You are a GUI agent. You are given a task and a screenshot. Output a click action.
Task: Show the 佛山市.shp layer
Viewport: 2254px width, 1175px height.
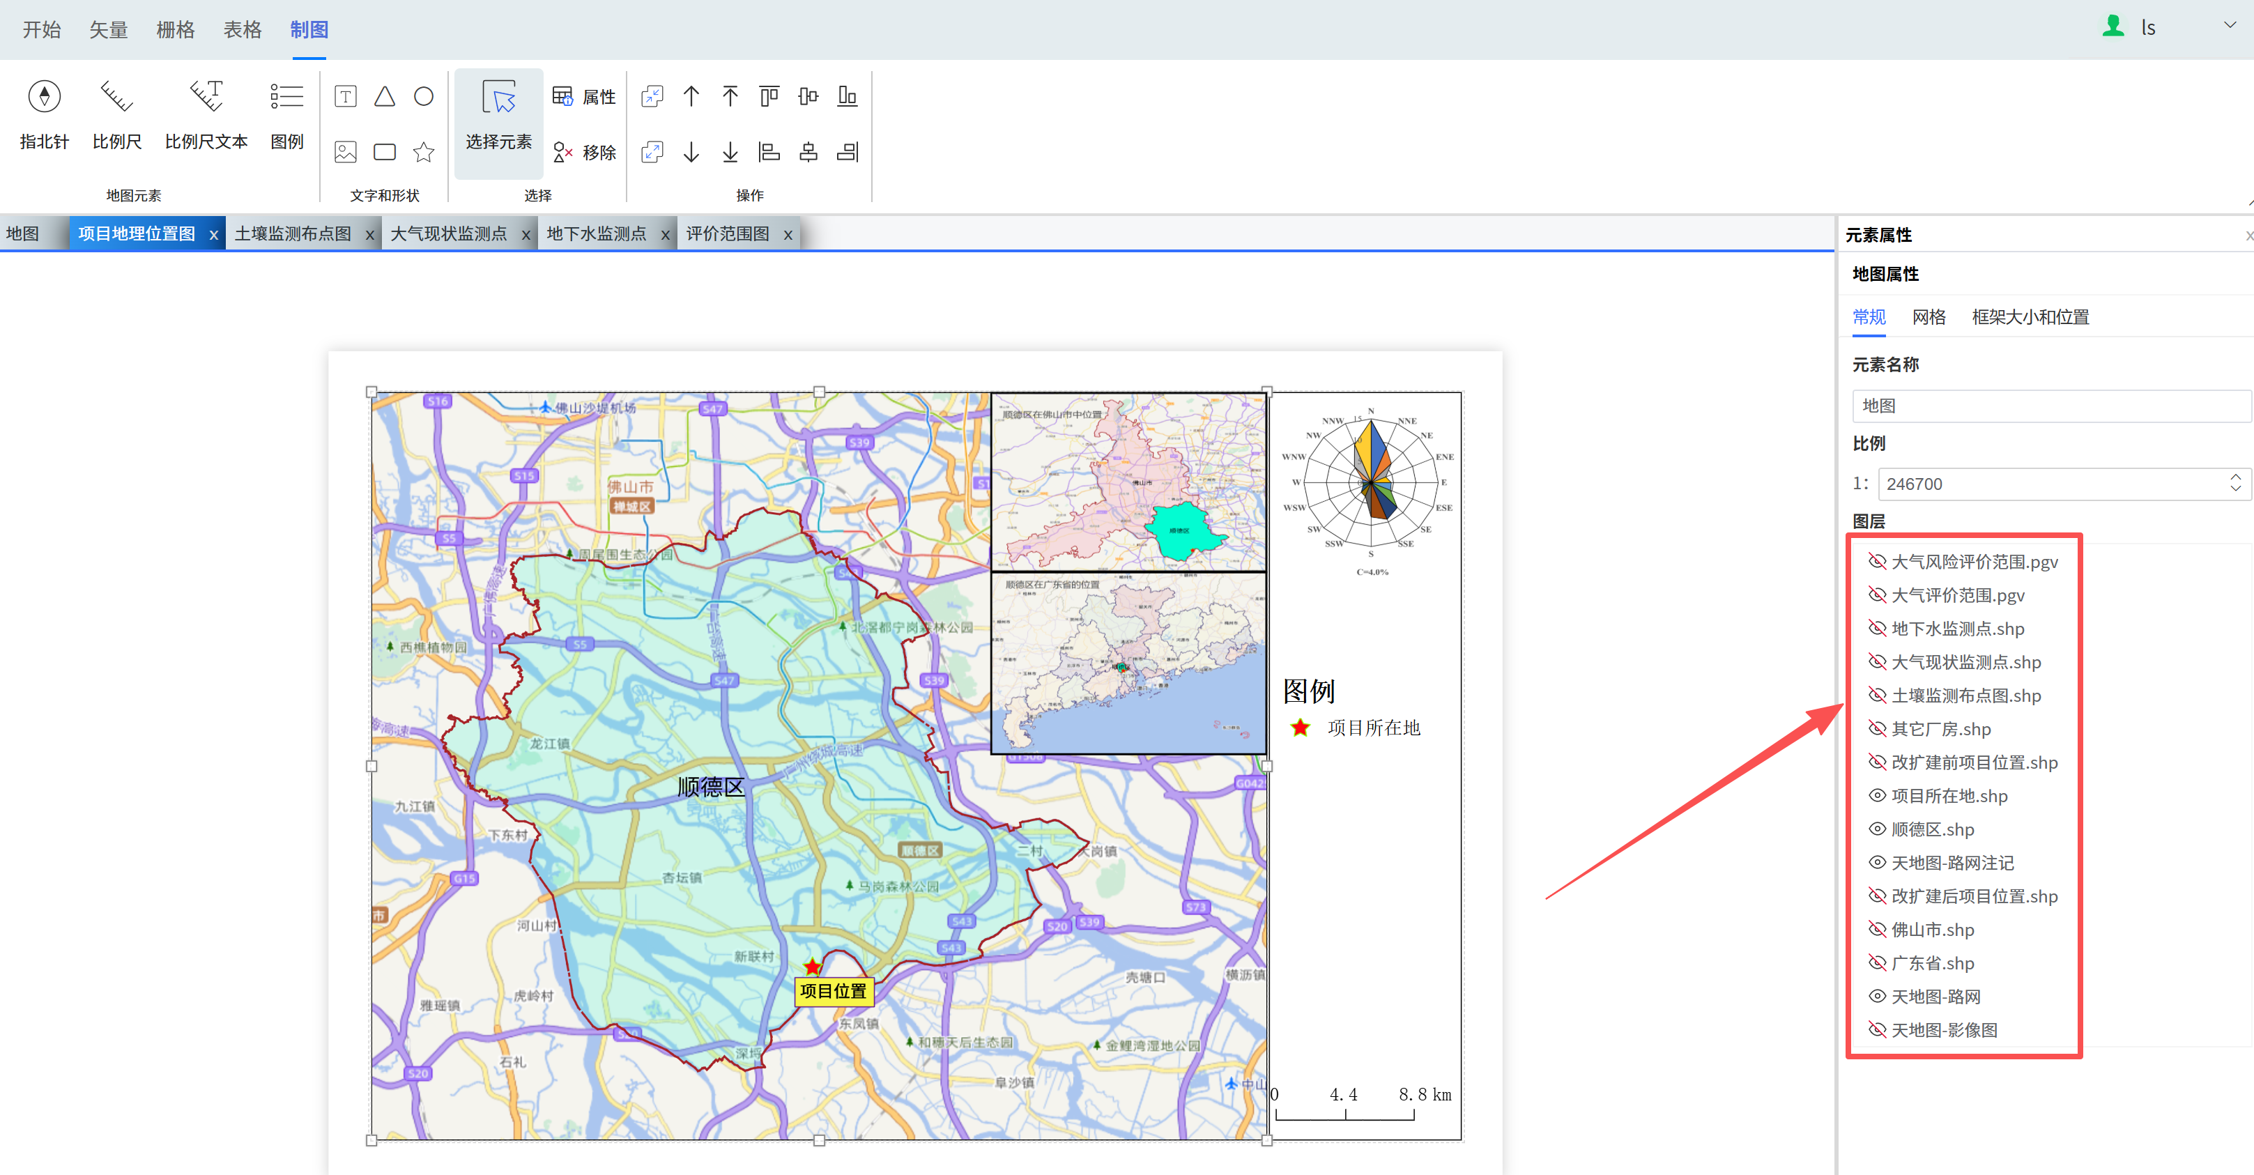tap(1877, 929)
